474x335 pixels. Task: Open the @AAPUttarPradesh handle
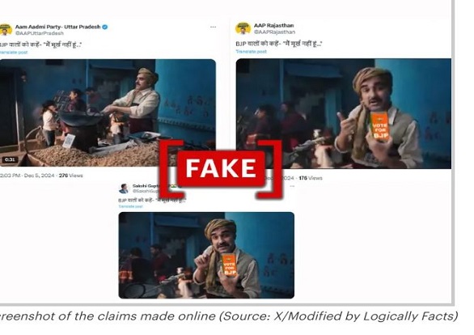click(x=40, y=33)
